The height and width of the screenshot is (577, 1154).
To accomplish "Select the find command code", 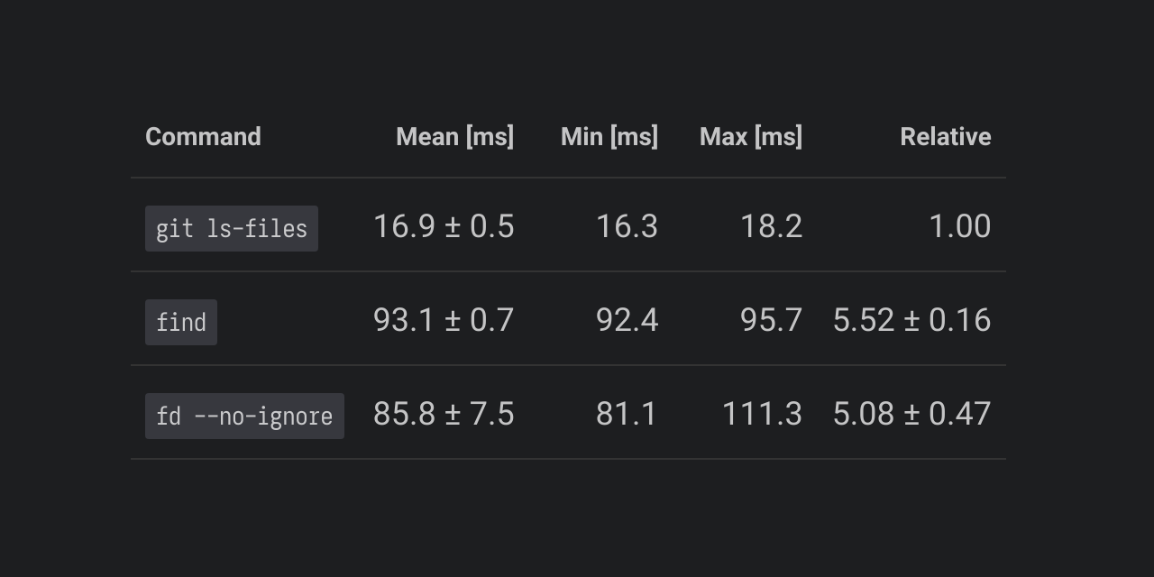I will pos(181,322).
